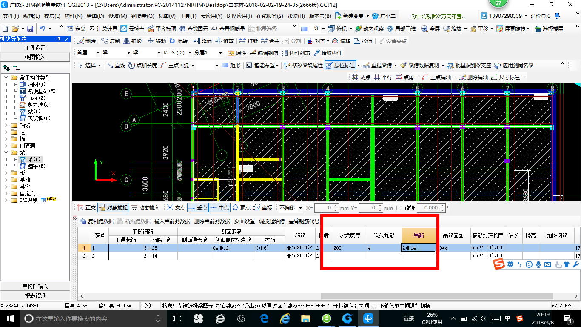Select the 打断 break tool
Viewport: 581px width, 327px height.
(248, 41)
